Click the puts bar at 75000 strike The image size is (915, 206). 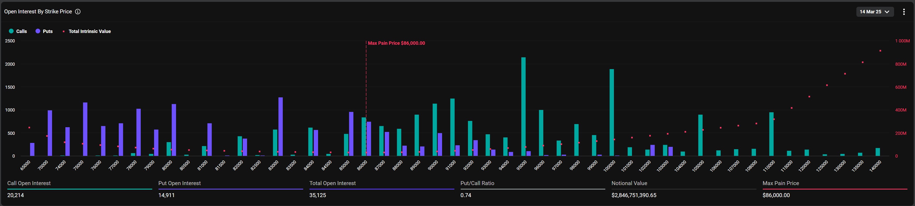click(x=85, y=129)
